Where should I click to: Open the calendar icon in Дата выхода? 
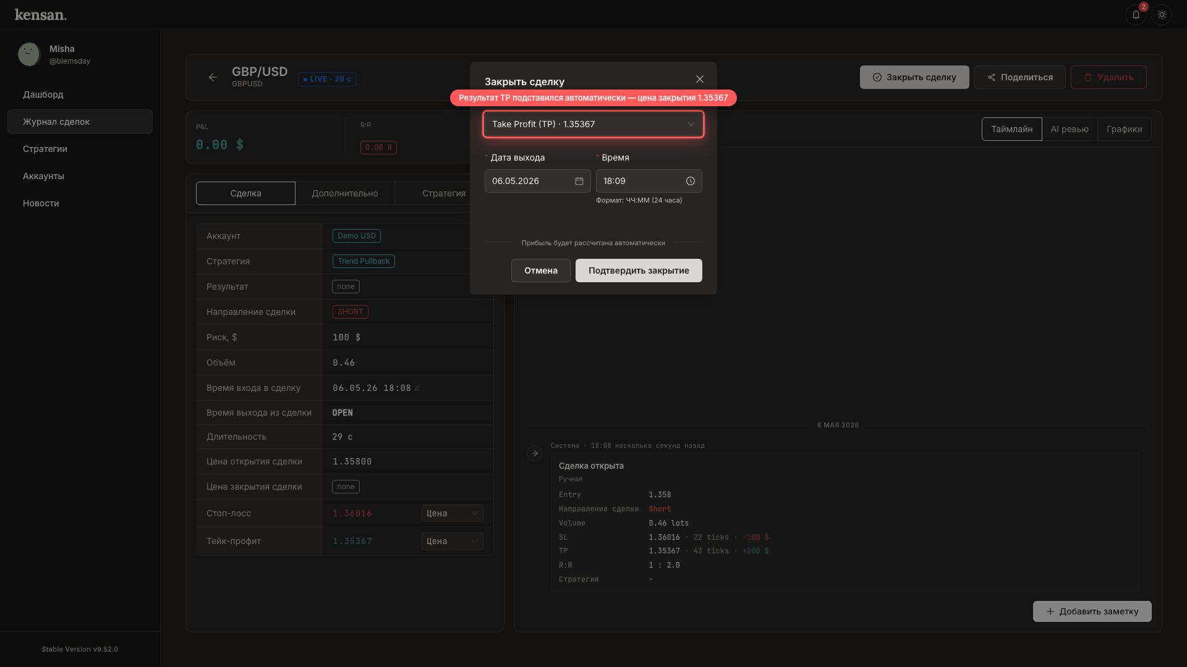(x=579, y=181)
